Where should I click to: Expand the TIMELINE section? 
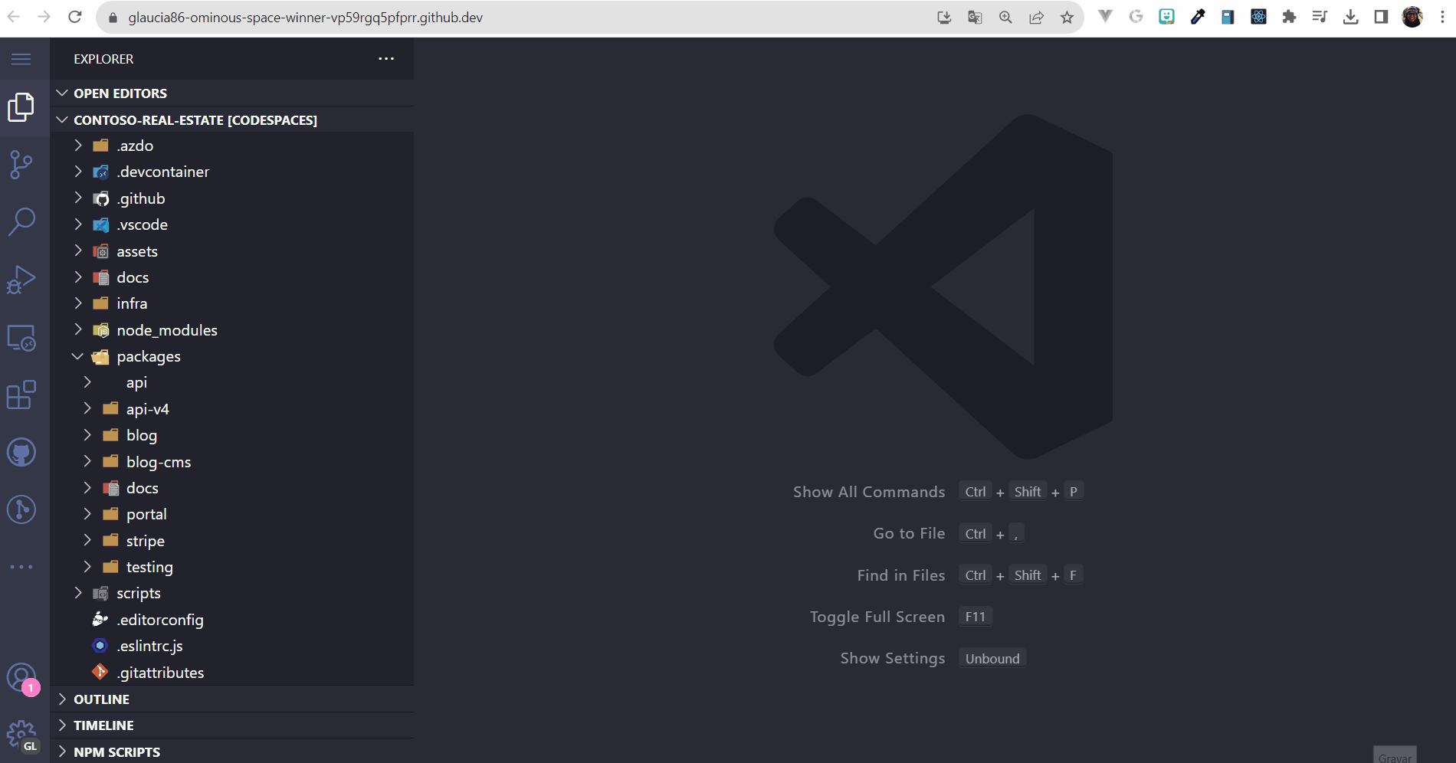(231, 725)
